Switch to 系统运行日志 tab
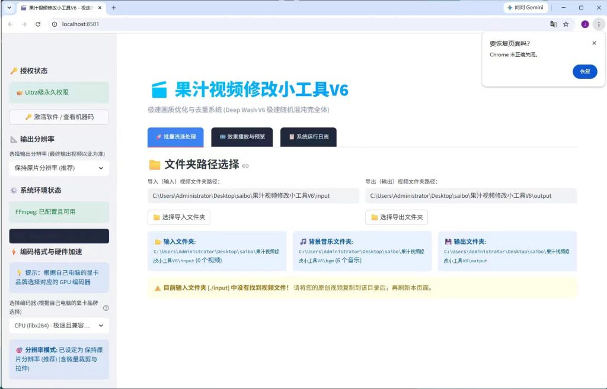Viewport: 607px width, 389px height. [308, 137]
